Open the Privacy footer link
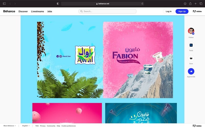 [x=43, y=126]
